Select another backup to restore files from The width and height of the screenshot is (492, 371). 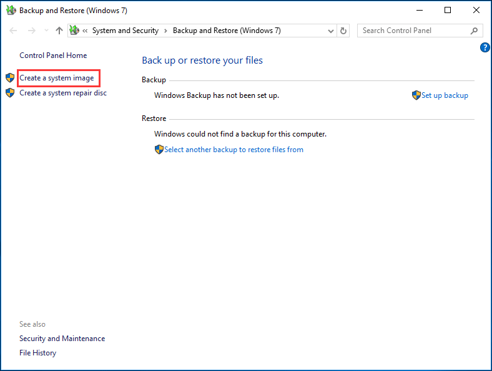click(234, 150)
